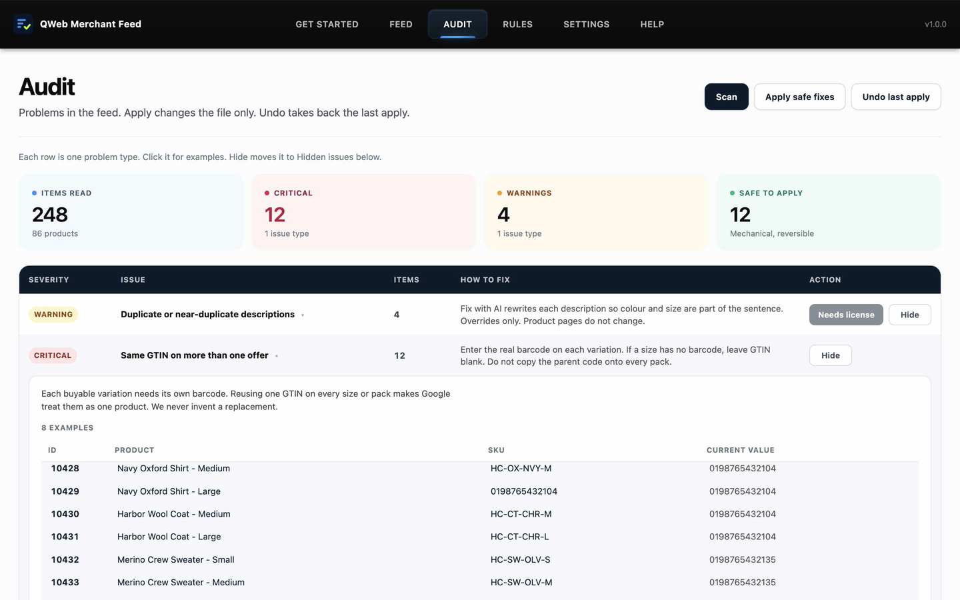
Task: Click Apply safe fixes
Action: point(799,97)
